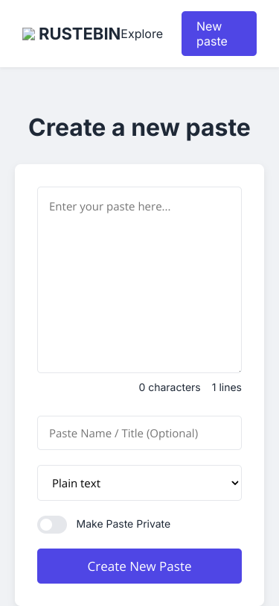Viewport: 279px width, 606px height.
Task: Focus the paste content text area
Action: pyautogui.click(x=140, y=280)
